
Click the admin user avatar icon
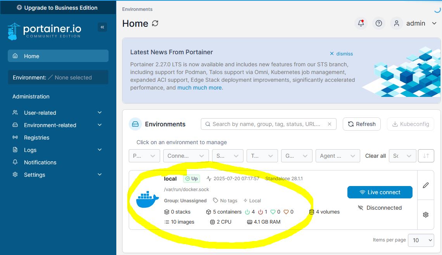click(396, 23)
